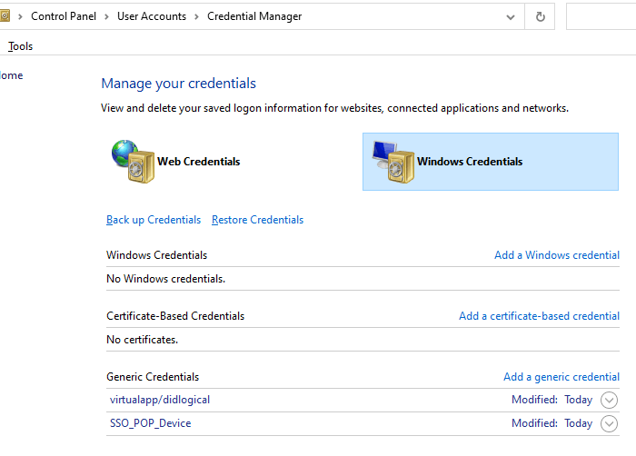Click Windows Credentials section header text
Image resolution: width=636 pixels, height=456 pixels.
tap(156, 255)
